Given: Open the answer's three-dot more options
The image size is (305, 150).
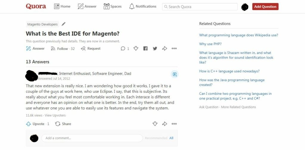Looking at the screenshot, I should [x=174, y=124].
